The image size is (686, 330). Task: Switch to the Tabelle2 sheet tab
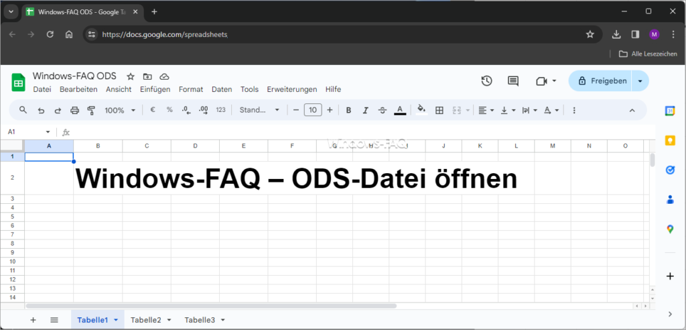tap(145, 320)
